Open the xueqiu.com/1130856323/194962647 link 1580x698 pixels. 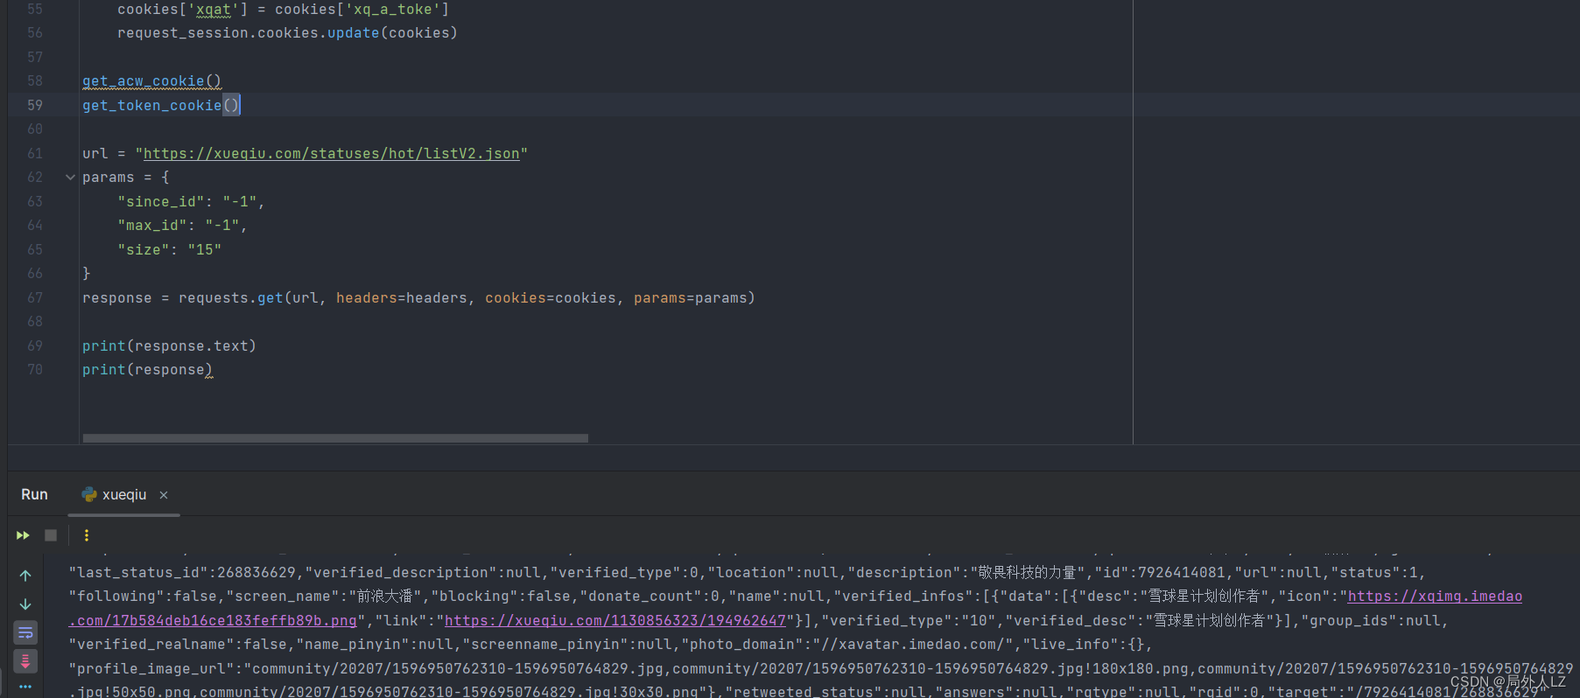tap(615, 621)
